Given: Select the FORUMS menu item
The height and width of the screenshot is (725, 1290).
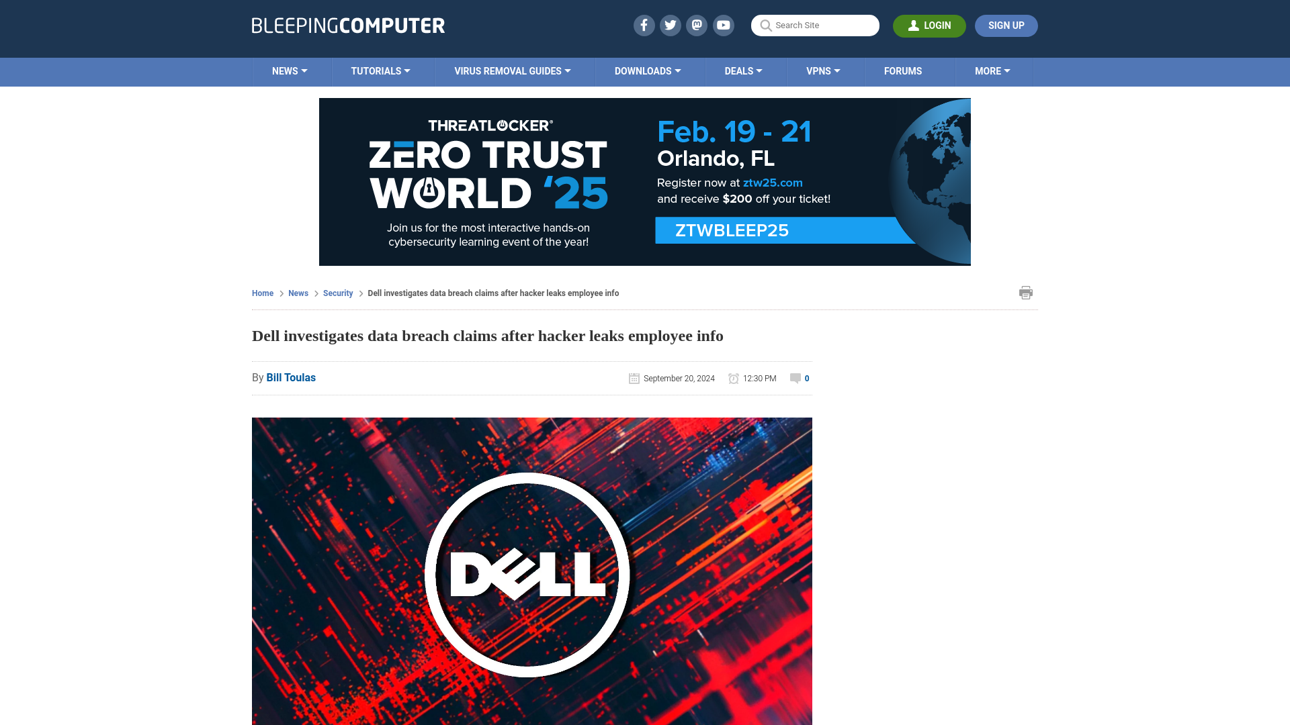Looking at the screenshot, I should click(x=903, y=70).
